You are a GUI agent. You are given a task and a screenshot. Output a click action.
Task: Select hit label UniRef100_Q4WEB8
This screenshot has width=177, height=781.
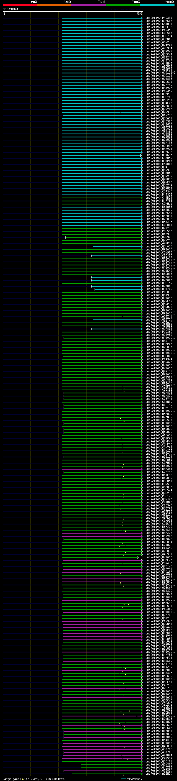[x=158, y=475]
